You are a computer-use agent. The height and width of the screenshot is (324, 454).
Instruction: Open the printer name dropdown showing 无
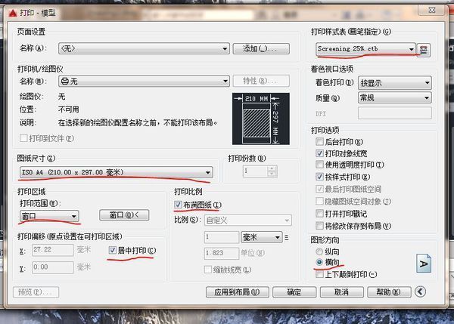(224, 81)
